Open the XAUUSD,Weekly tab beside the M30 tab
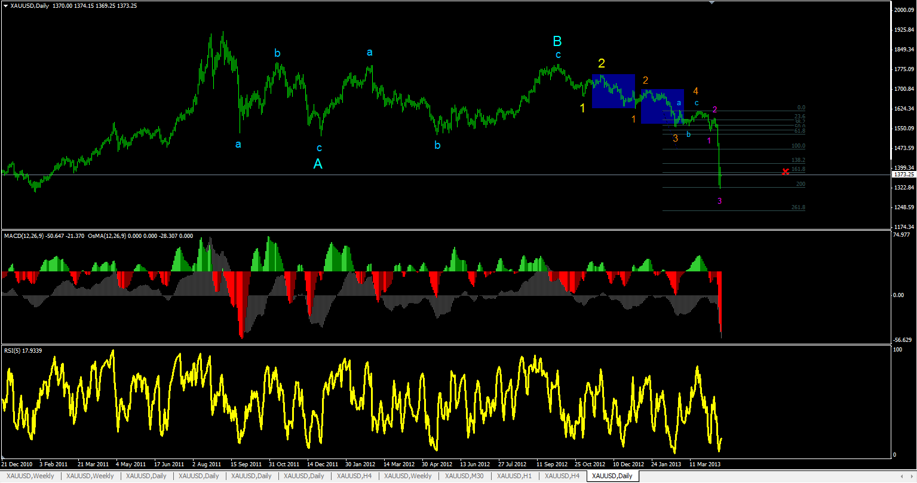This screenshot has width=917, height=483. click(408, 476)
